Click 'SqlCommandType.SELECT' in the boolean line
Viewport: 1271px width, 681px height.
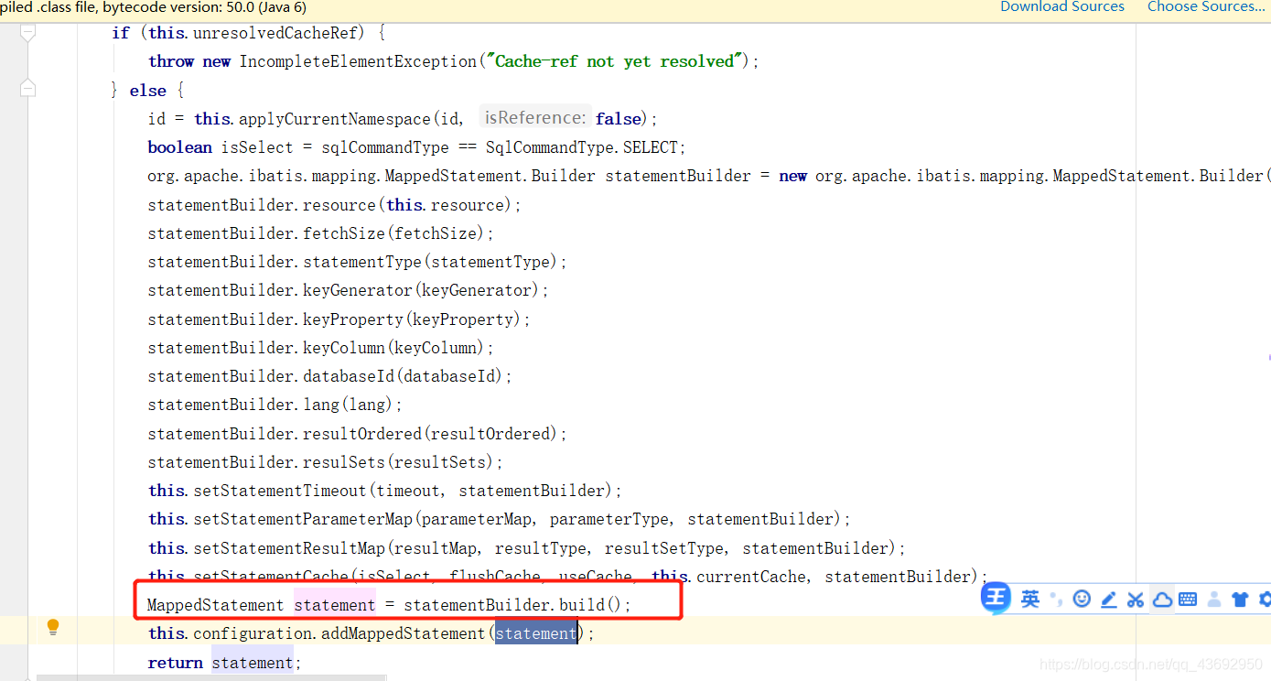click(582, 147)
